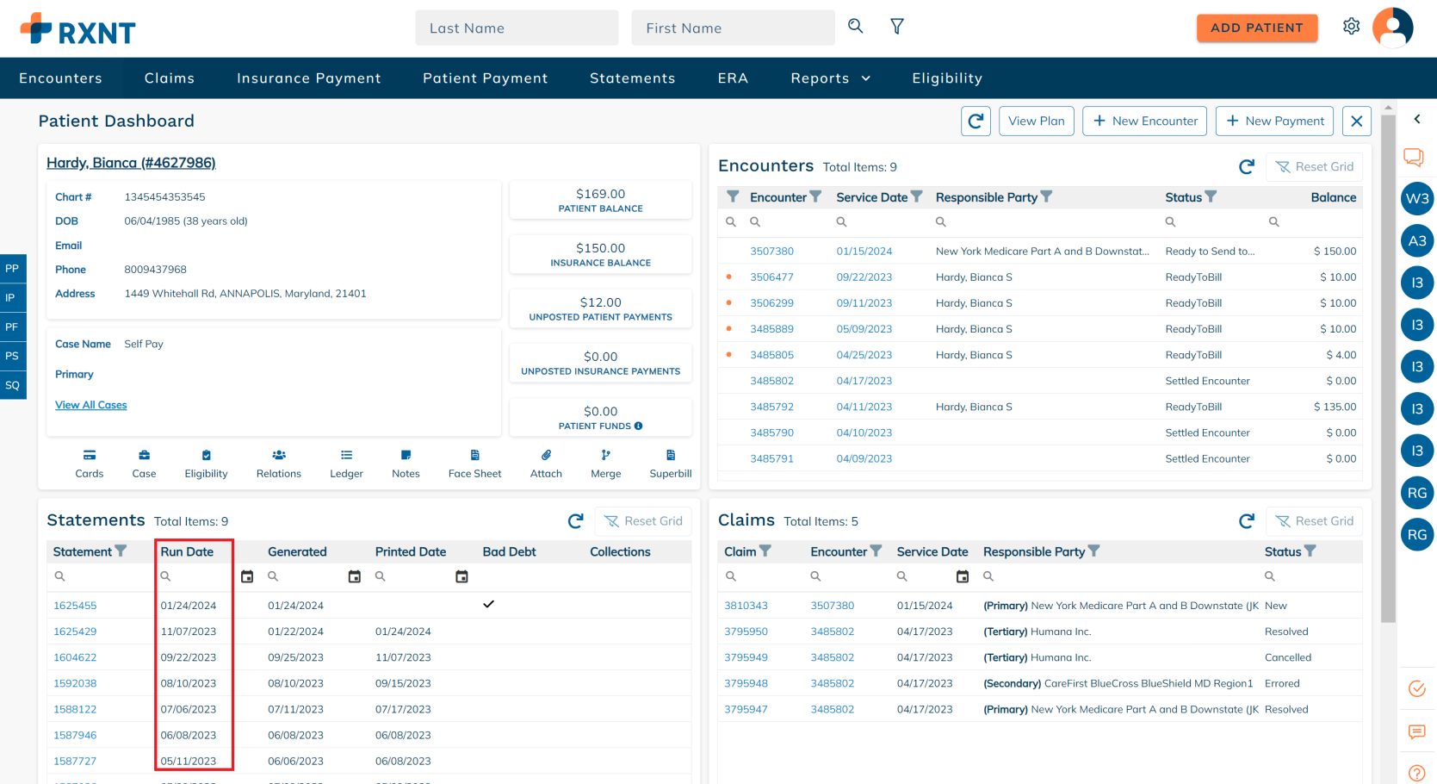The width and height of the screenshot is (1437, 784).
Task: Toggle the Bad Debt checkmark for statement 1625455
Action: pyautogui.click(x=488, y=604)
